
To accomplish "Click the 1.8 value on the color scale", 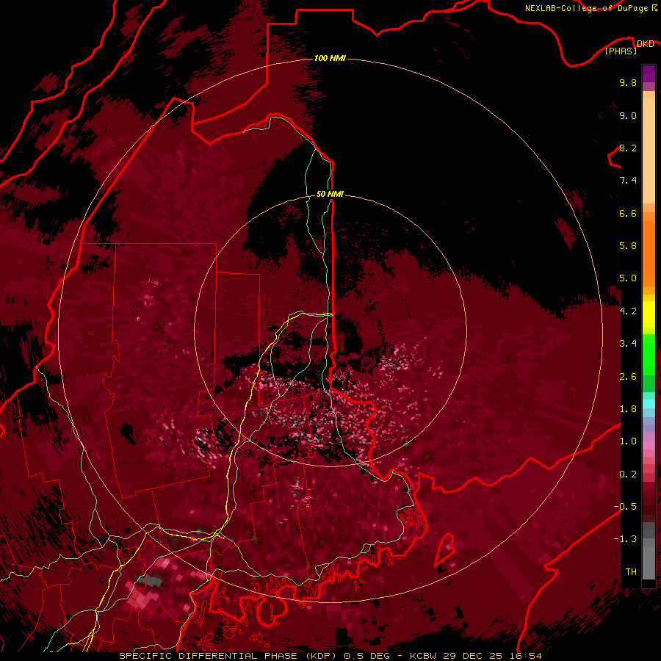I will [x=628, y=409].
